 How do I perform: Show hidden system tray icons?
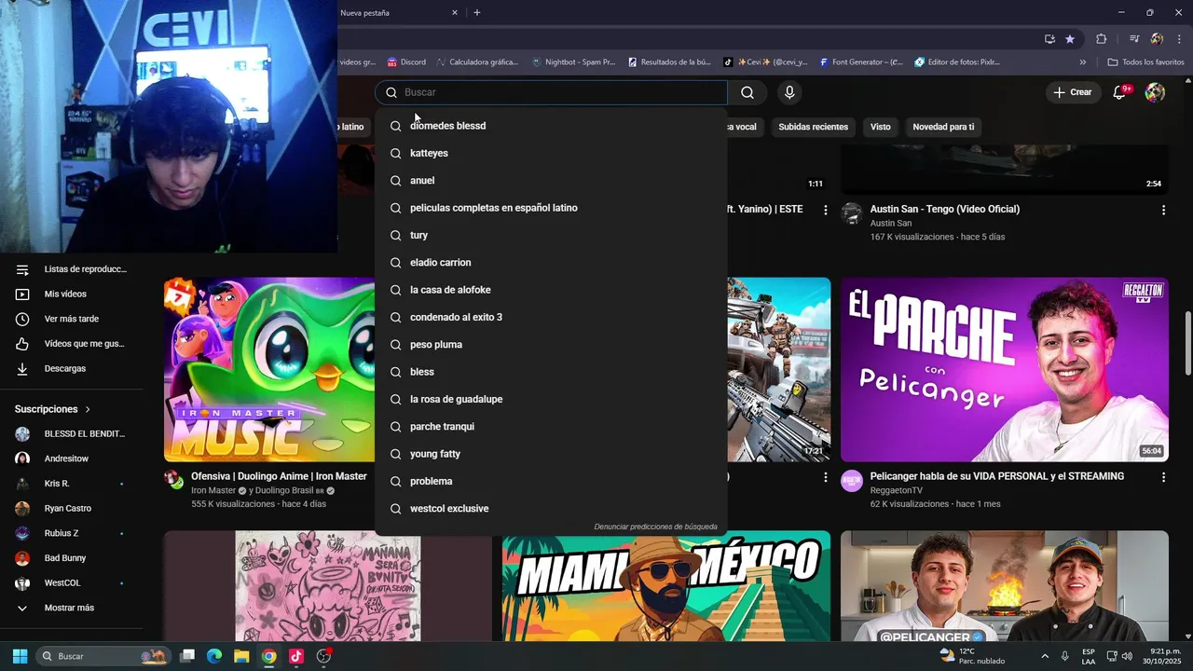coord(1045,656)
